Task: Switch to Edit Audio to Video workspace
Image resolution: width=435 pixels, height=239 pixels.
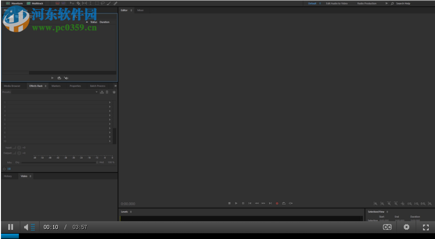Action: tap(337, 3)
